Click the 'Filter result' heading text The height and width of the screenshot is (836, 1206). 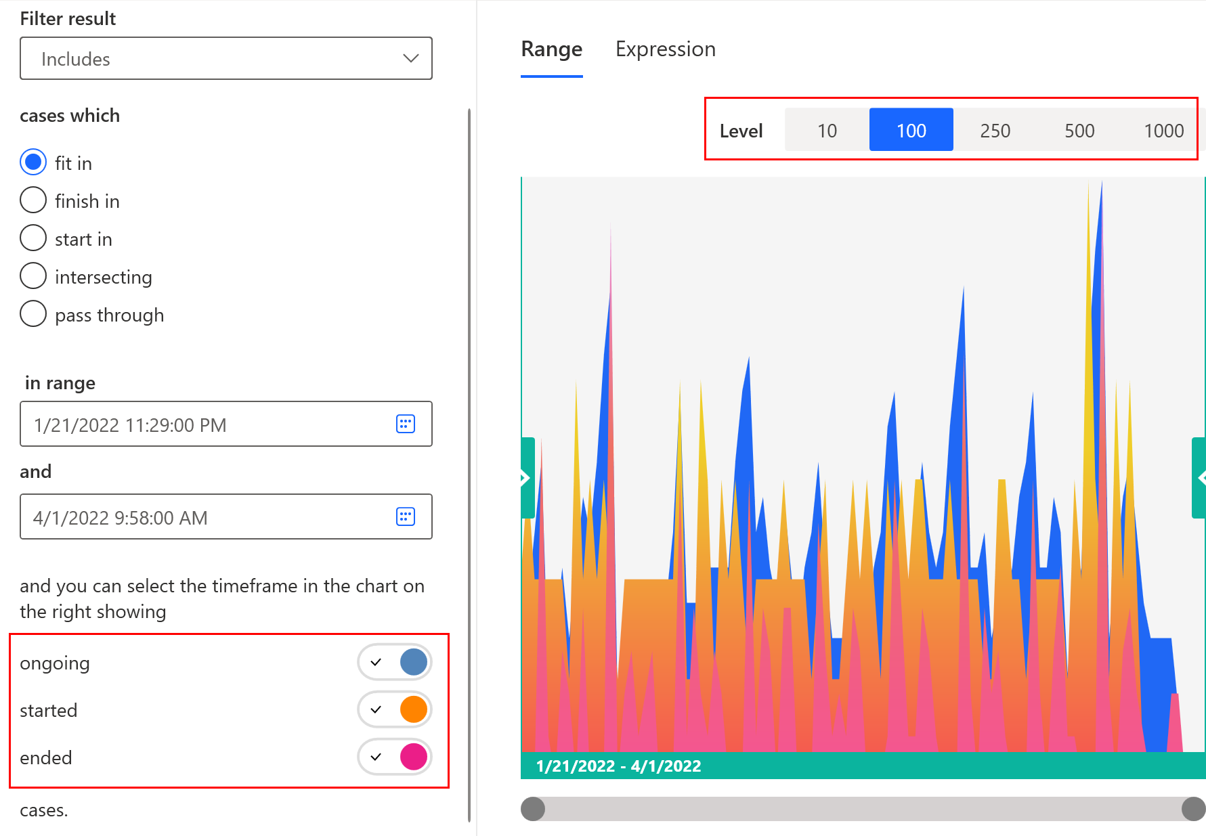68,18
